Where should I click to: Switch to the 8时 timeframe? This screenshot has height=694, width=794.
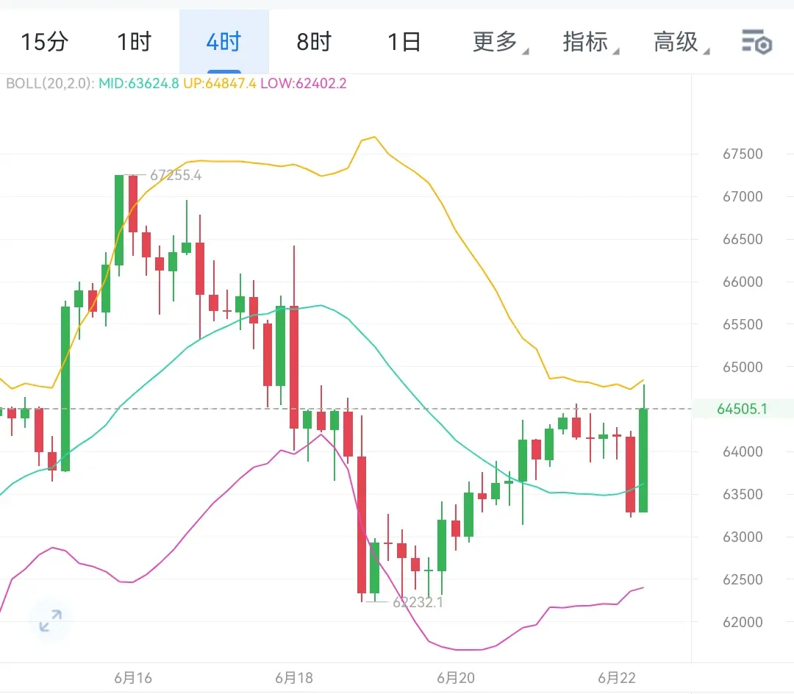[314, 41]
